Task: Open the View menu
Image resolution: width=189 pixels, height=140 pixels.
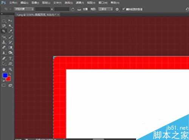Action: [x=91, y=3]
